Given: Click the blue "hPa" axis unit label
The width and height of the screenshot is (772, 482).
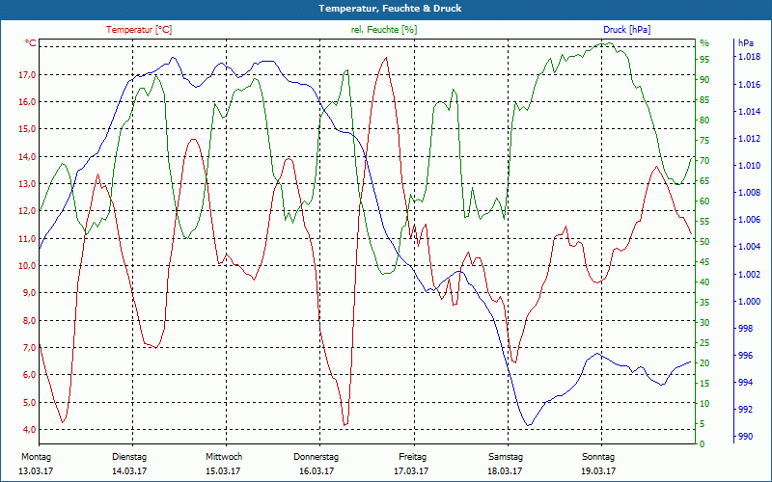Looking at the screenshot, I should [x=745, y=43].
